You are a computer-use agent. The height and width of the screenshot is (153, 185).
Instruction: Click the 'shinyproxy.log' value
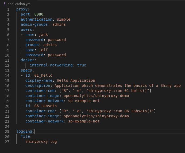click(x=41, y=141)
